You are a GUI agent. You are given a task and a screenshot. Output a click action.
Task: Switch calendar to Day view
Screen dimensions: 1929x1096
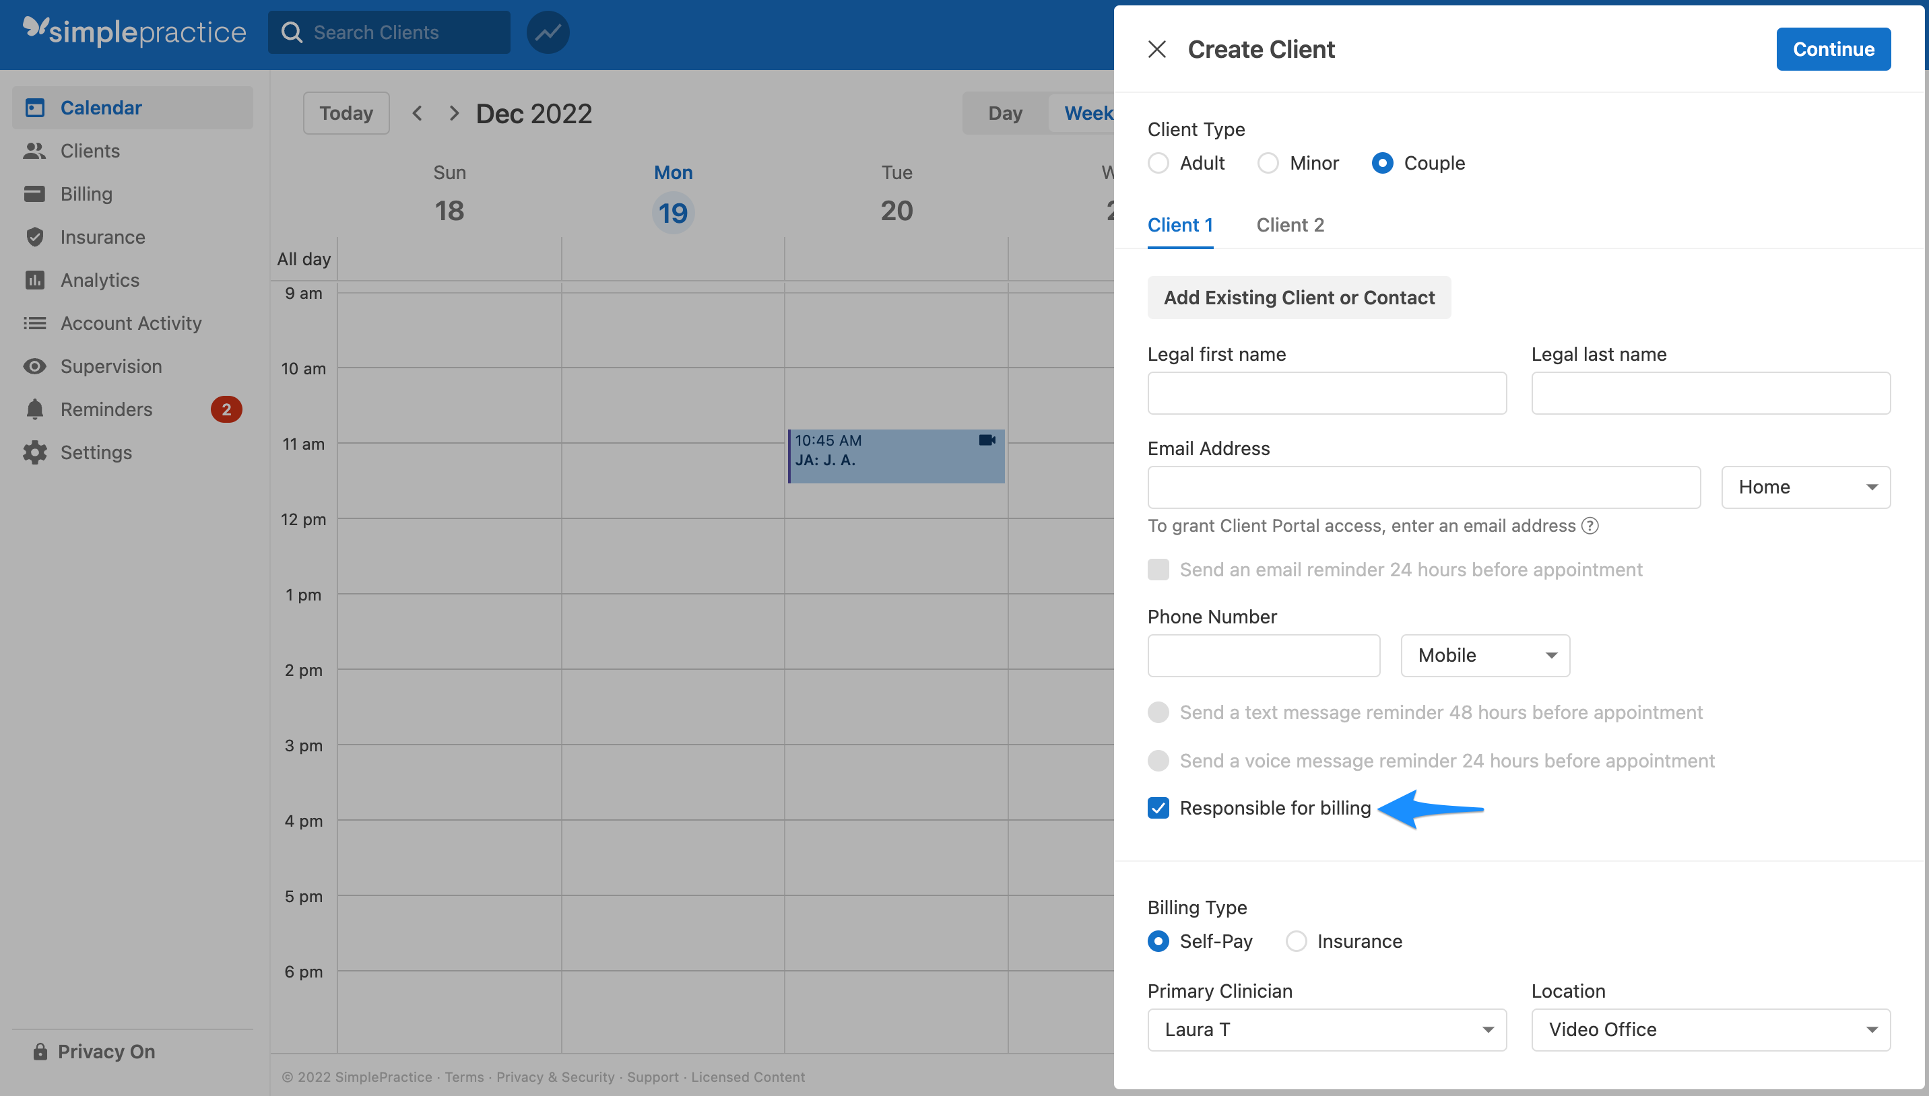1004,112
